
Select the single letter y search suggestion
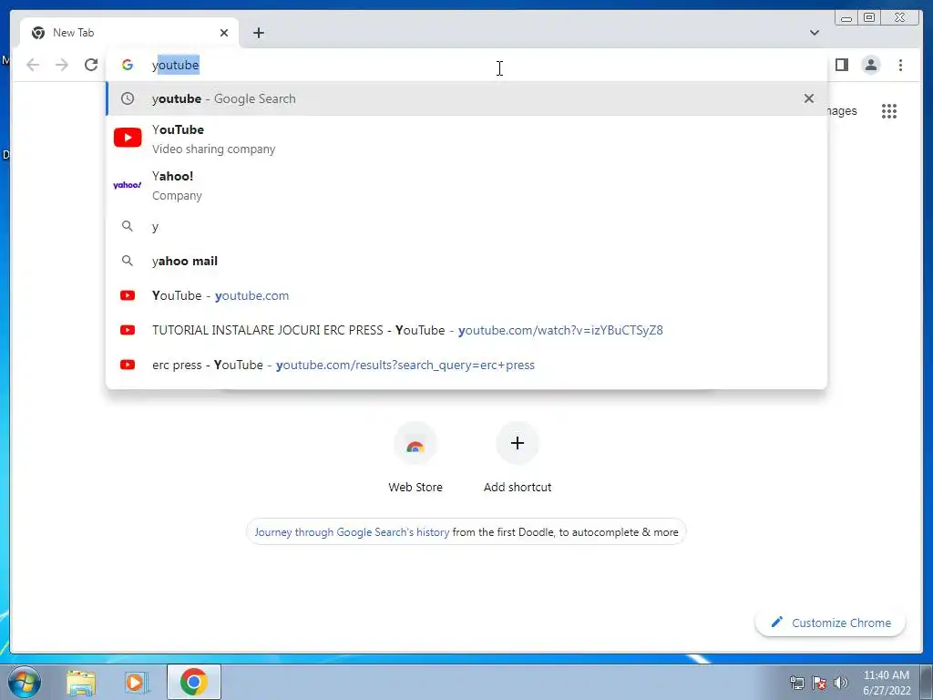(466, 226)
